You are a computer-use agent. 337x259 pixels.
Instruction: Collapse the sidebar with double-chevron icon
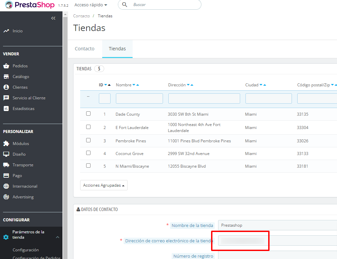pos(53,18)
